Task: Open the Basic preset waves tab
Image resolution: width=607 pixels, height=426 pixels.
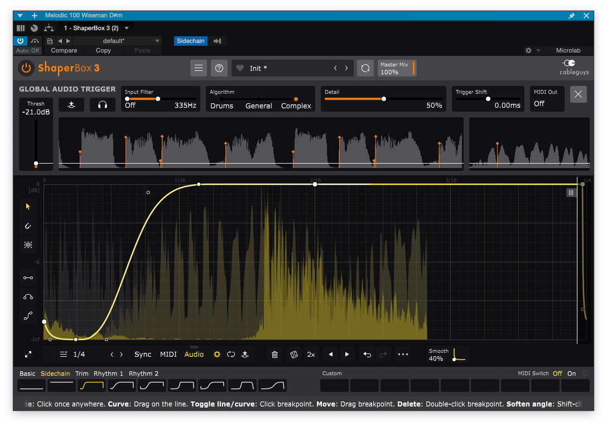Action: click(x=27, y=374)
